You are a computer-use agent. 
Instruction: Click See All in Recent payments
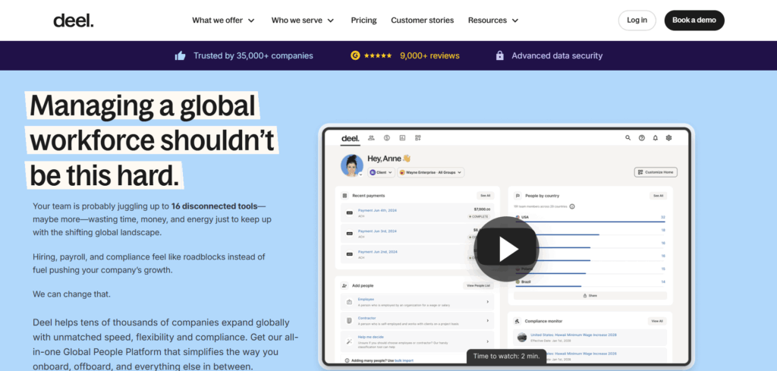click(485, 196)
